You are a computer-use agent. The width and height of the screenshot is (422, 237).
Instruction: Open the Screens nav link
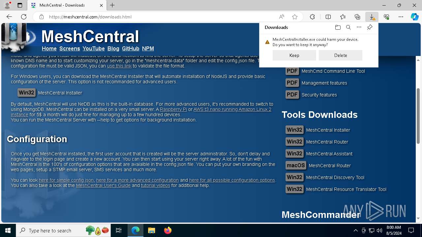pos(70,48)
